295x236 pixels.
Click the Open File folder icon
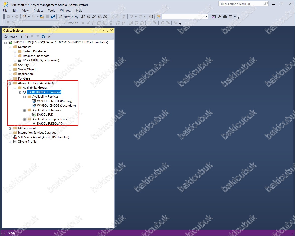coord(42,17)
